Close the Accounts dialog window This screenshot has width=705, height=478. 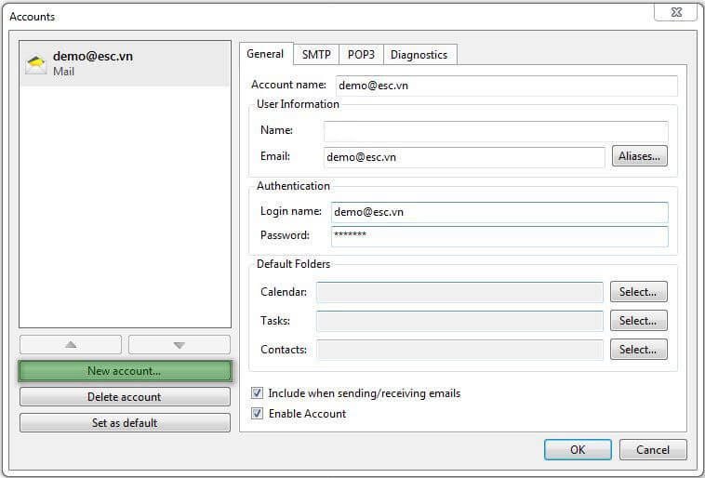[x=675, y=12]
